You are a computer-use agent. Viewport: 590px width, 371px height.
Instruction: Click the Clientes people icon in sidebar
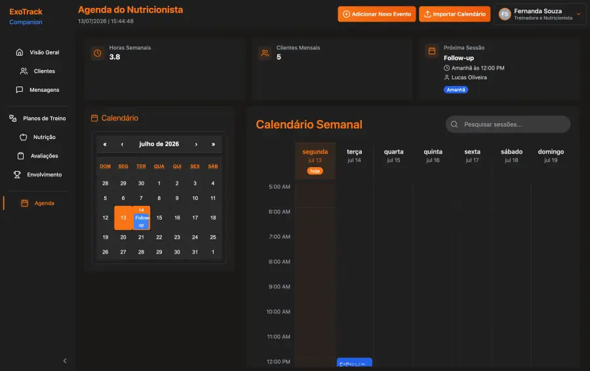point(24,71)
